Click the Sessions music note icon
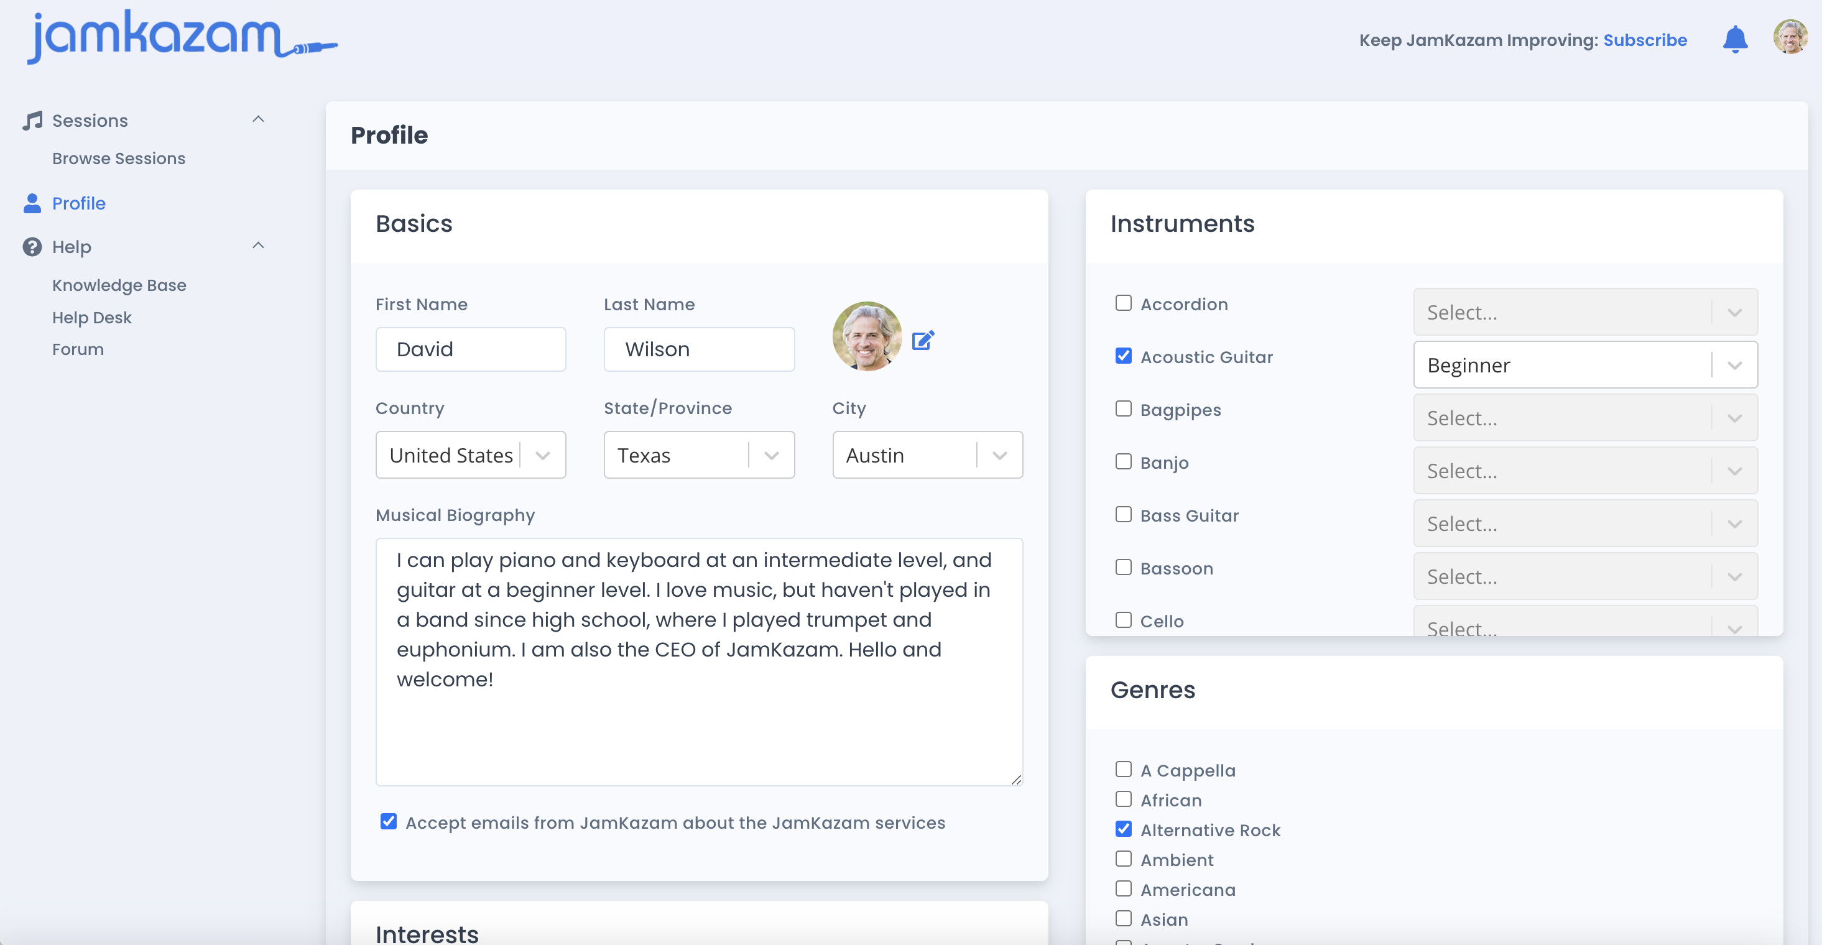 coord(32,120)
